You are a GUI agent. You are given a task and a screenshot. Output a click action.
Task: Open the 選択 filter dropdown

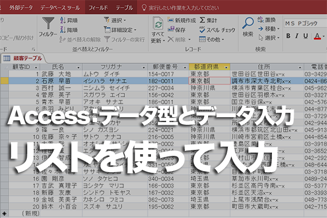(115, 20)
